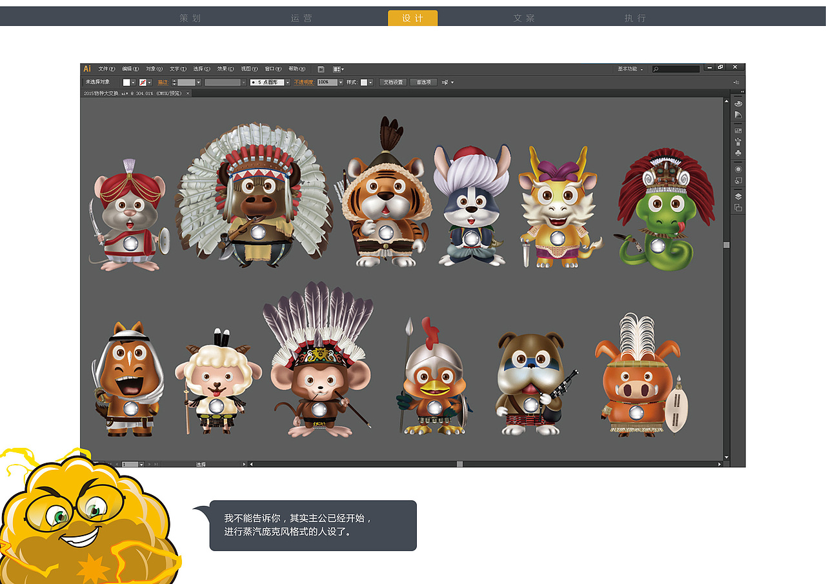Expand the collapsed panel dock double arrow

pos(741,92)
